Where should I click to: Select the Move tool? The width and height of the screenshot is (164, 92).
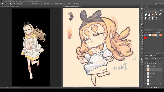[142, 8]
